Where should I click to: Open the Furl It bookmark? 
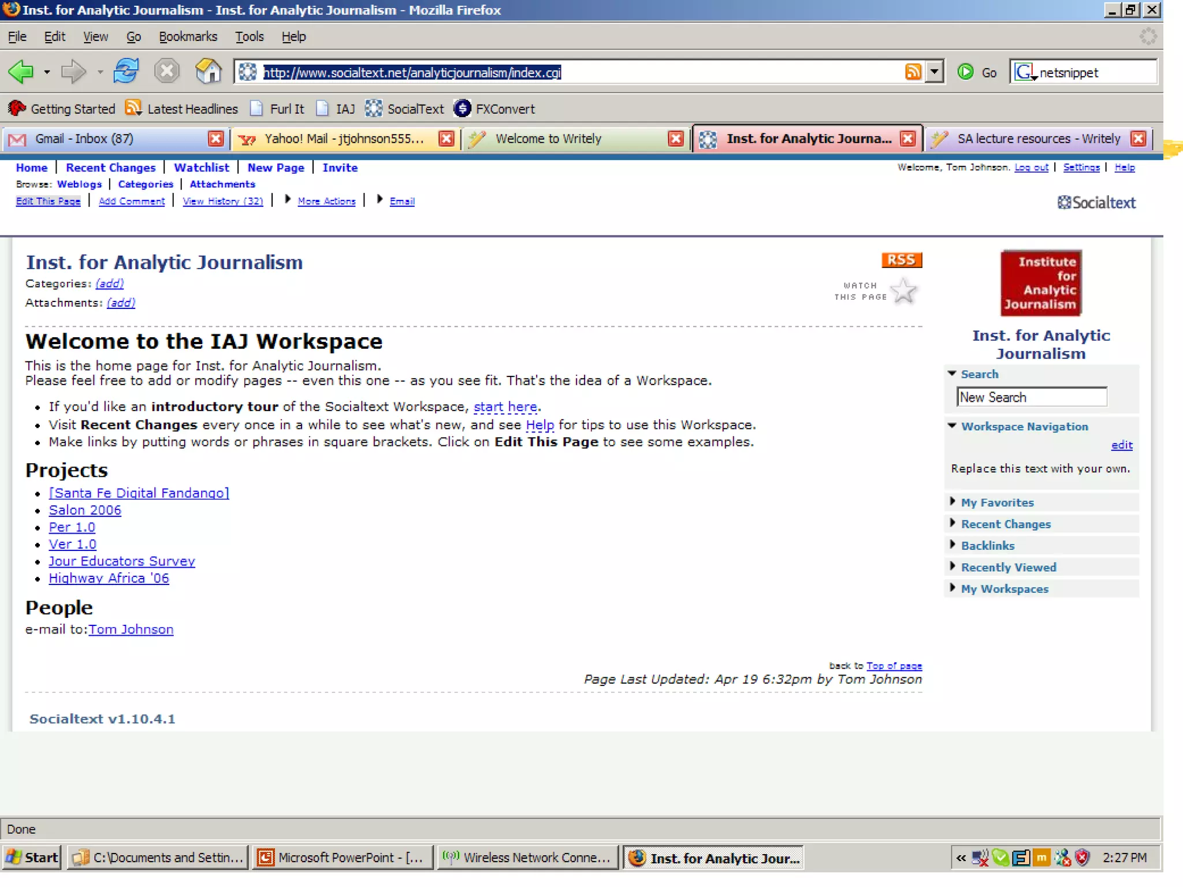coord(277,109)
